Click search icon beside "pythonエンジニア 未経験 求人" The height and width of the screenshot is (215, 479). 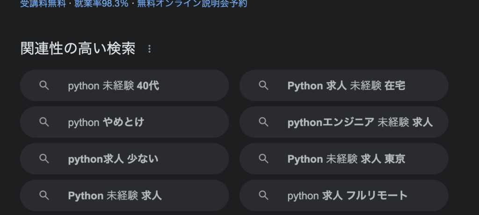pyautogui.click(x=264, y=122)
